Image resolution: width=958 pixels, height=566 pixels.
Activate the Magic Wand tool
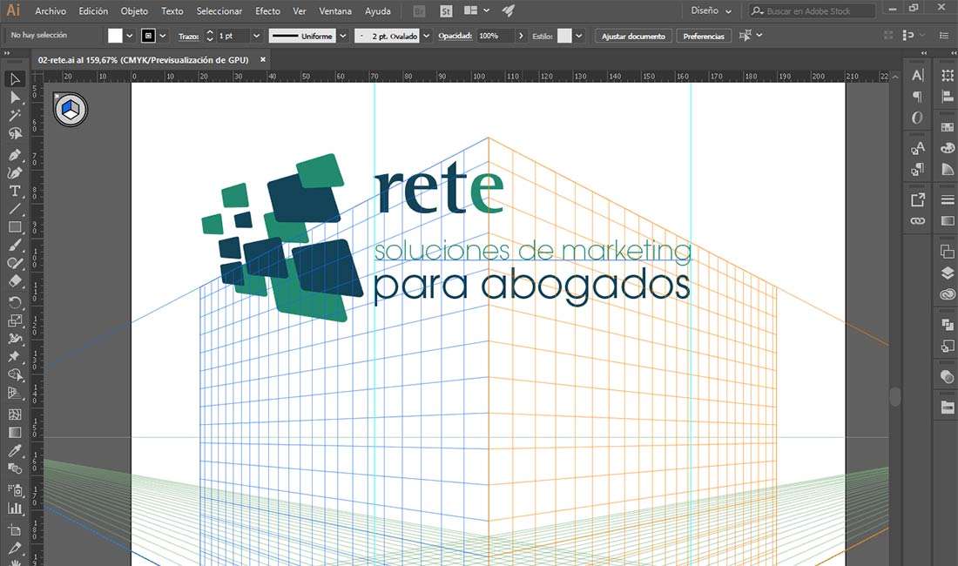click(15, 116)
